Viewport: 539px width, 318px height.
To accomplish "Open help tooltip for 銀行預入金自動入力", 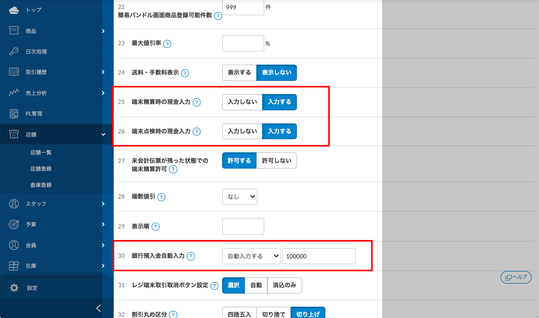I will point(191,256).
